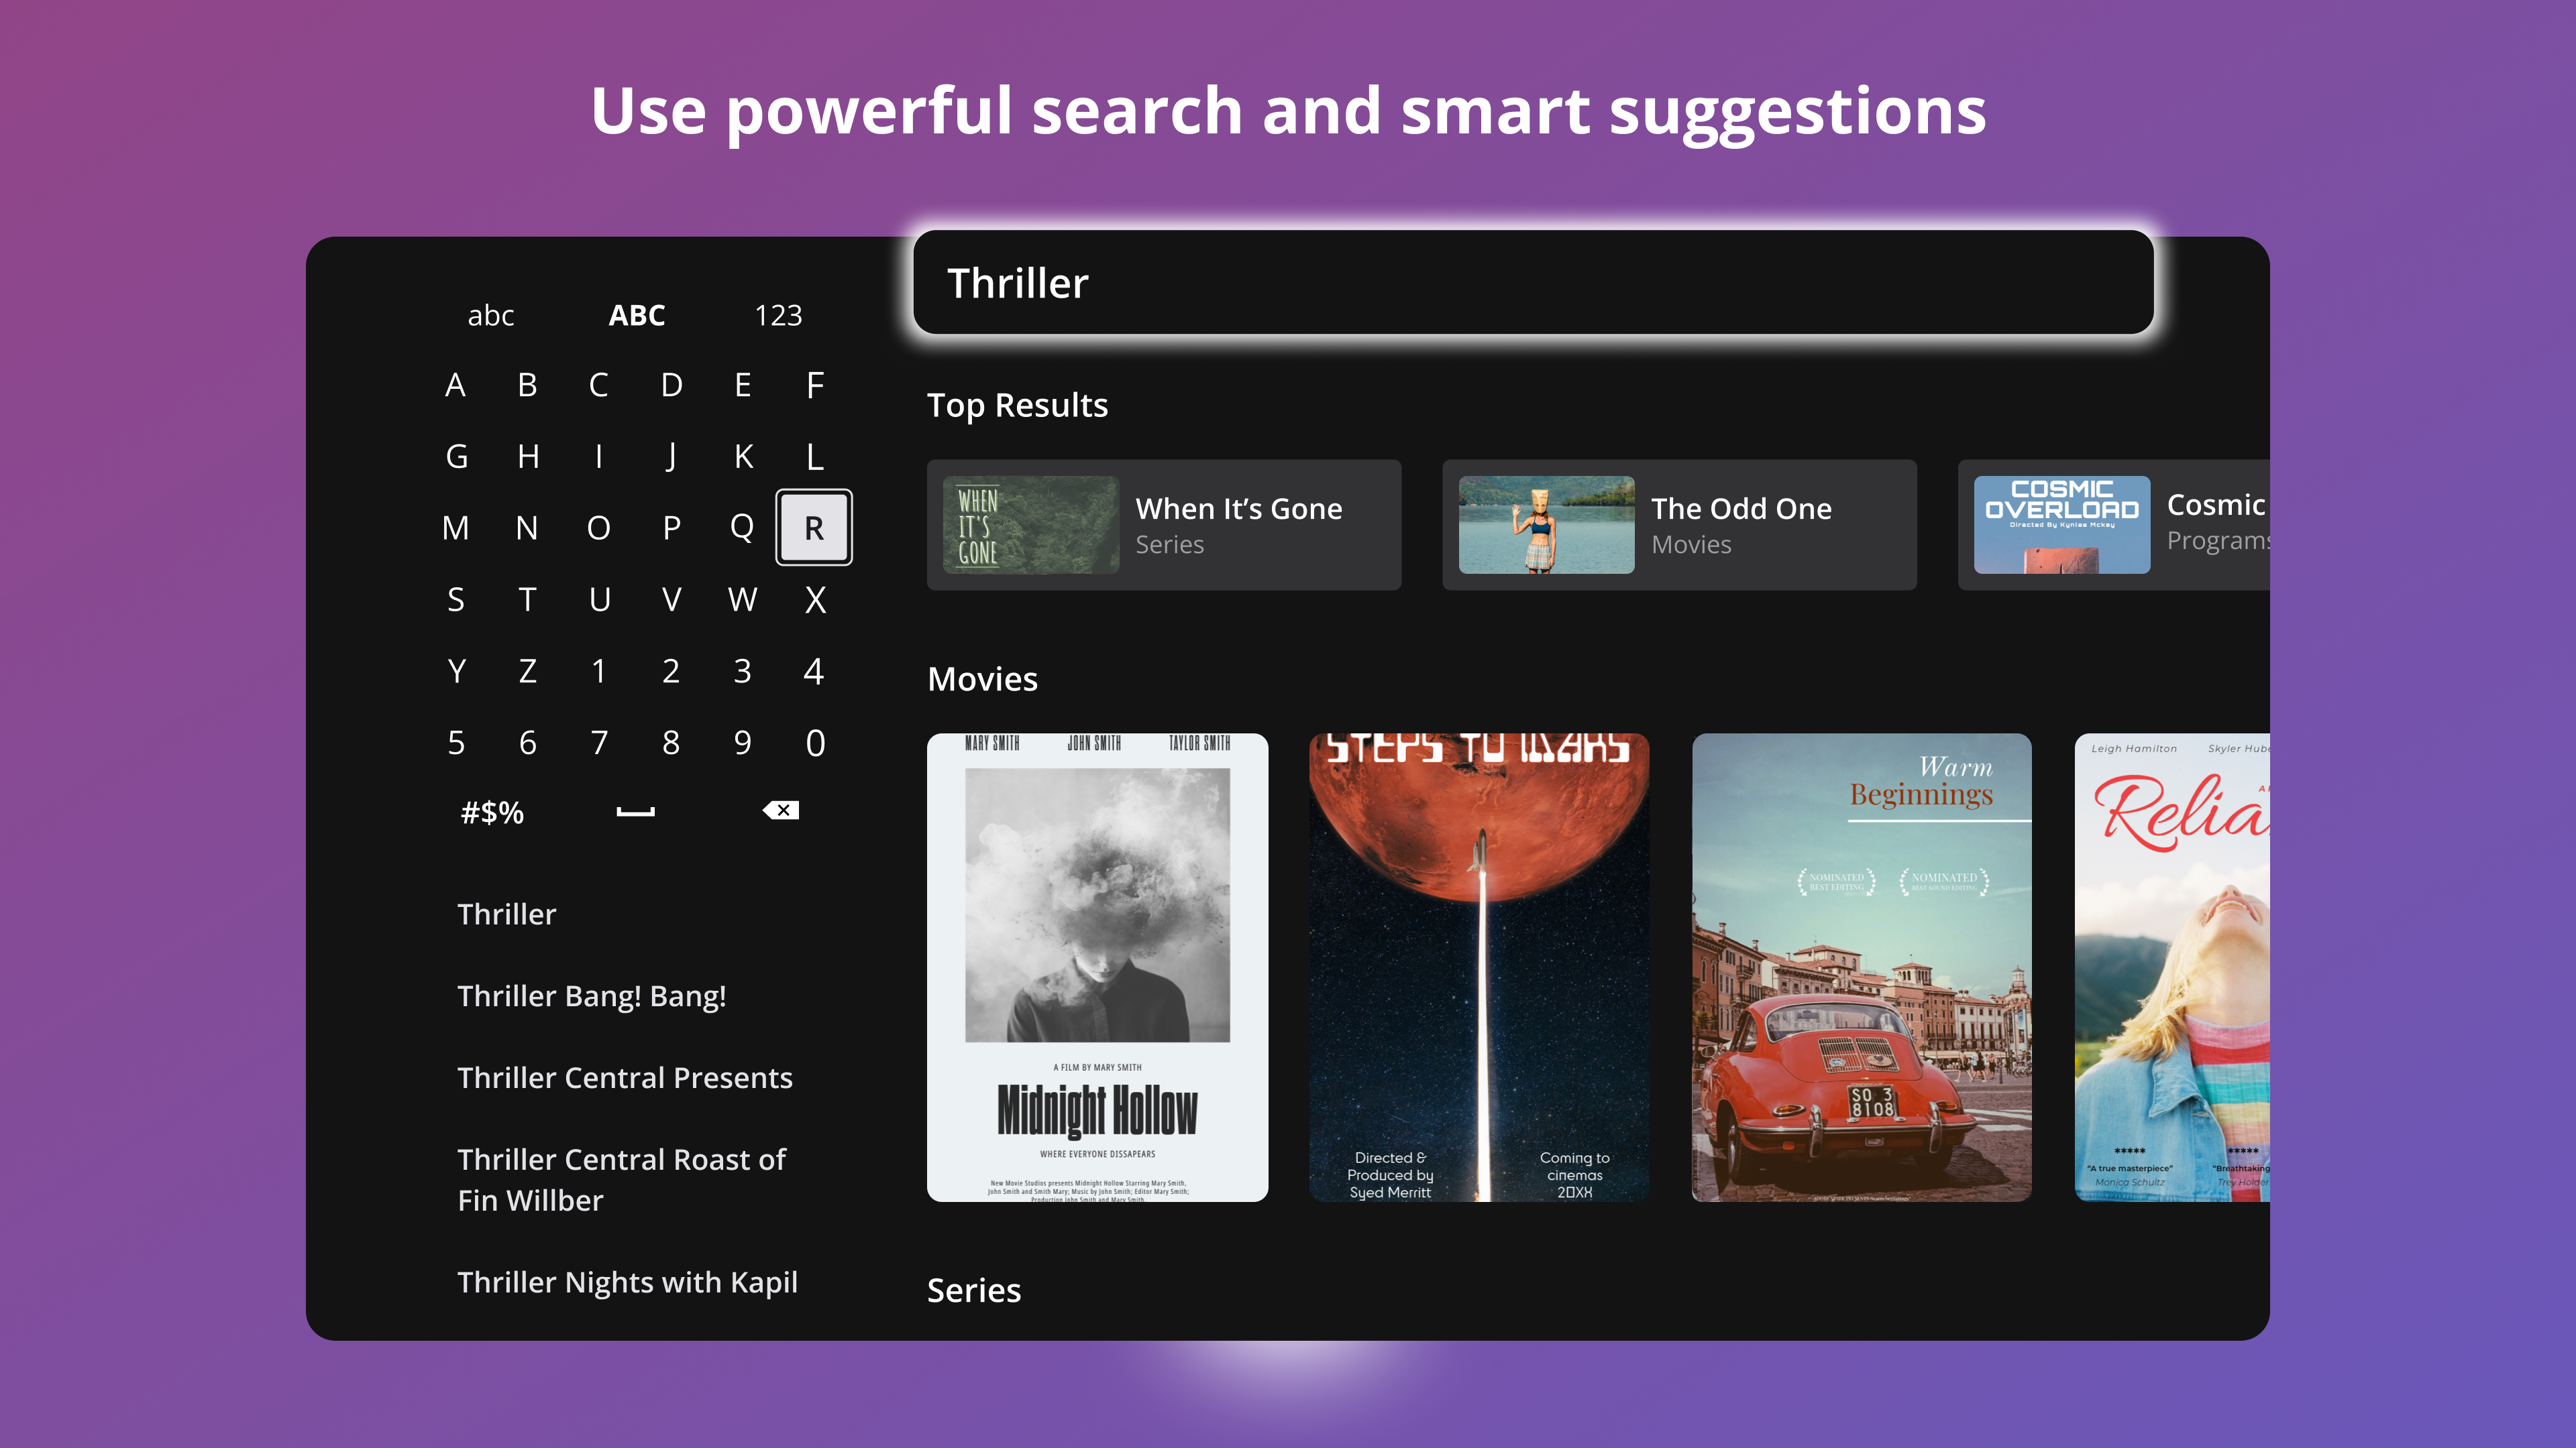Tap the letter W key
This screenshot has width=2576, height=1448.
coord(742,599)
